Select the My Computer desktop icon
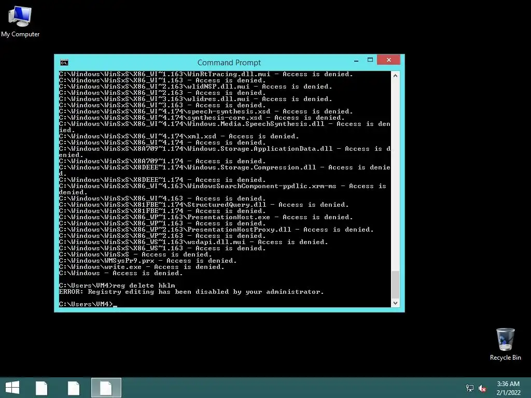The height and width of the screenshot is (398, 531). click(x=20, y=21)
